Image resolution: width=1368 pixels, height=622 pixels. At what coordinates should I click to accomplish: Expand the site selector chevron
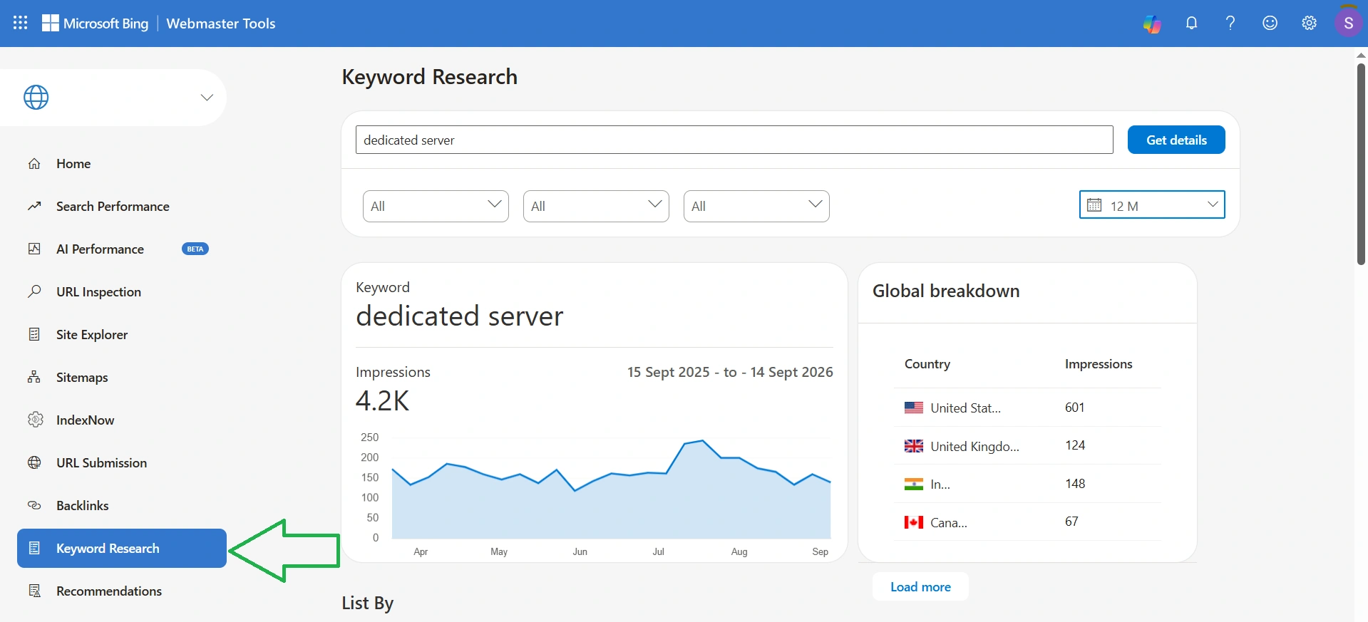[x=207, y=98]
